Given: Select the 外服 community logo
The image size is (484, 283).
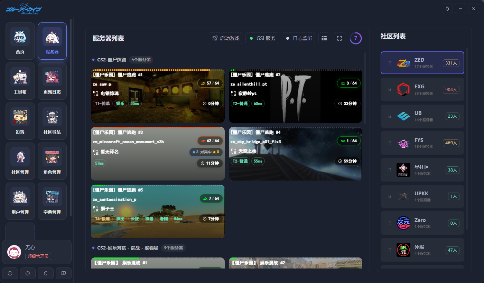Looking at the screenshot, I should click(403, 250).
